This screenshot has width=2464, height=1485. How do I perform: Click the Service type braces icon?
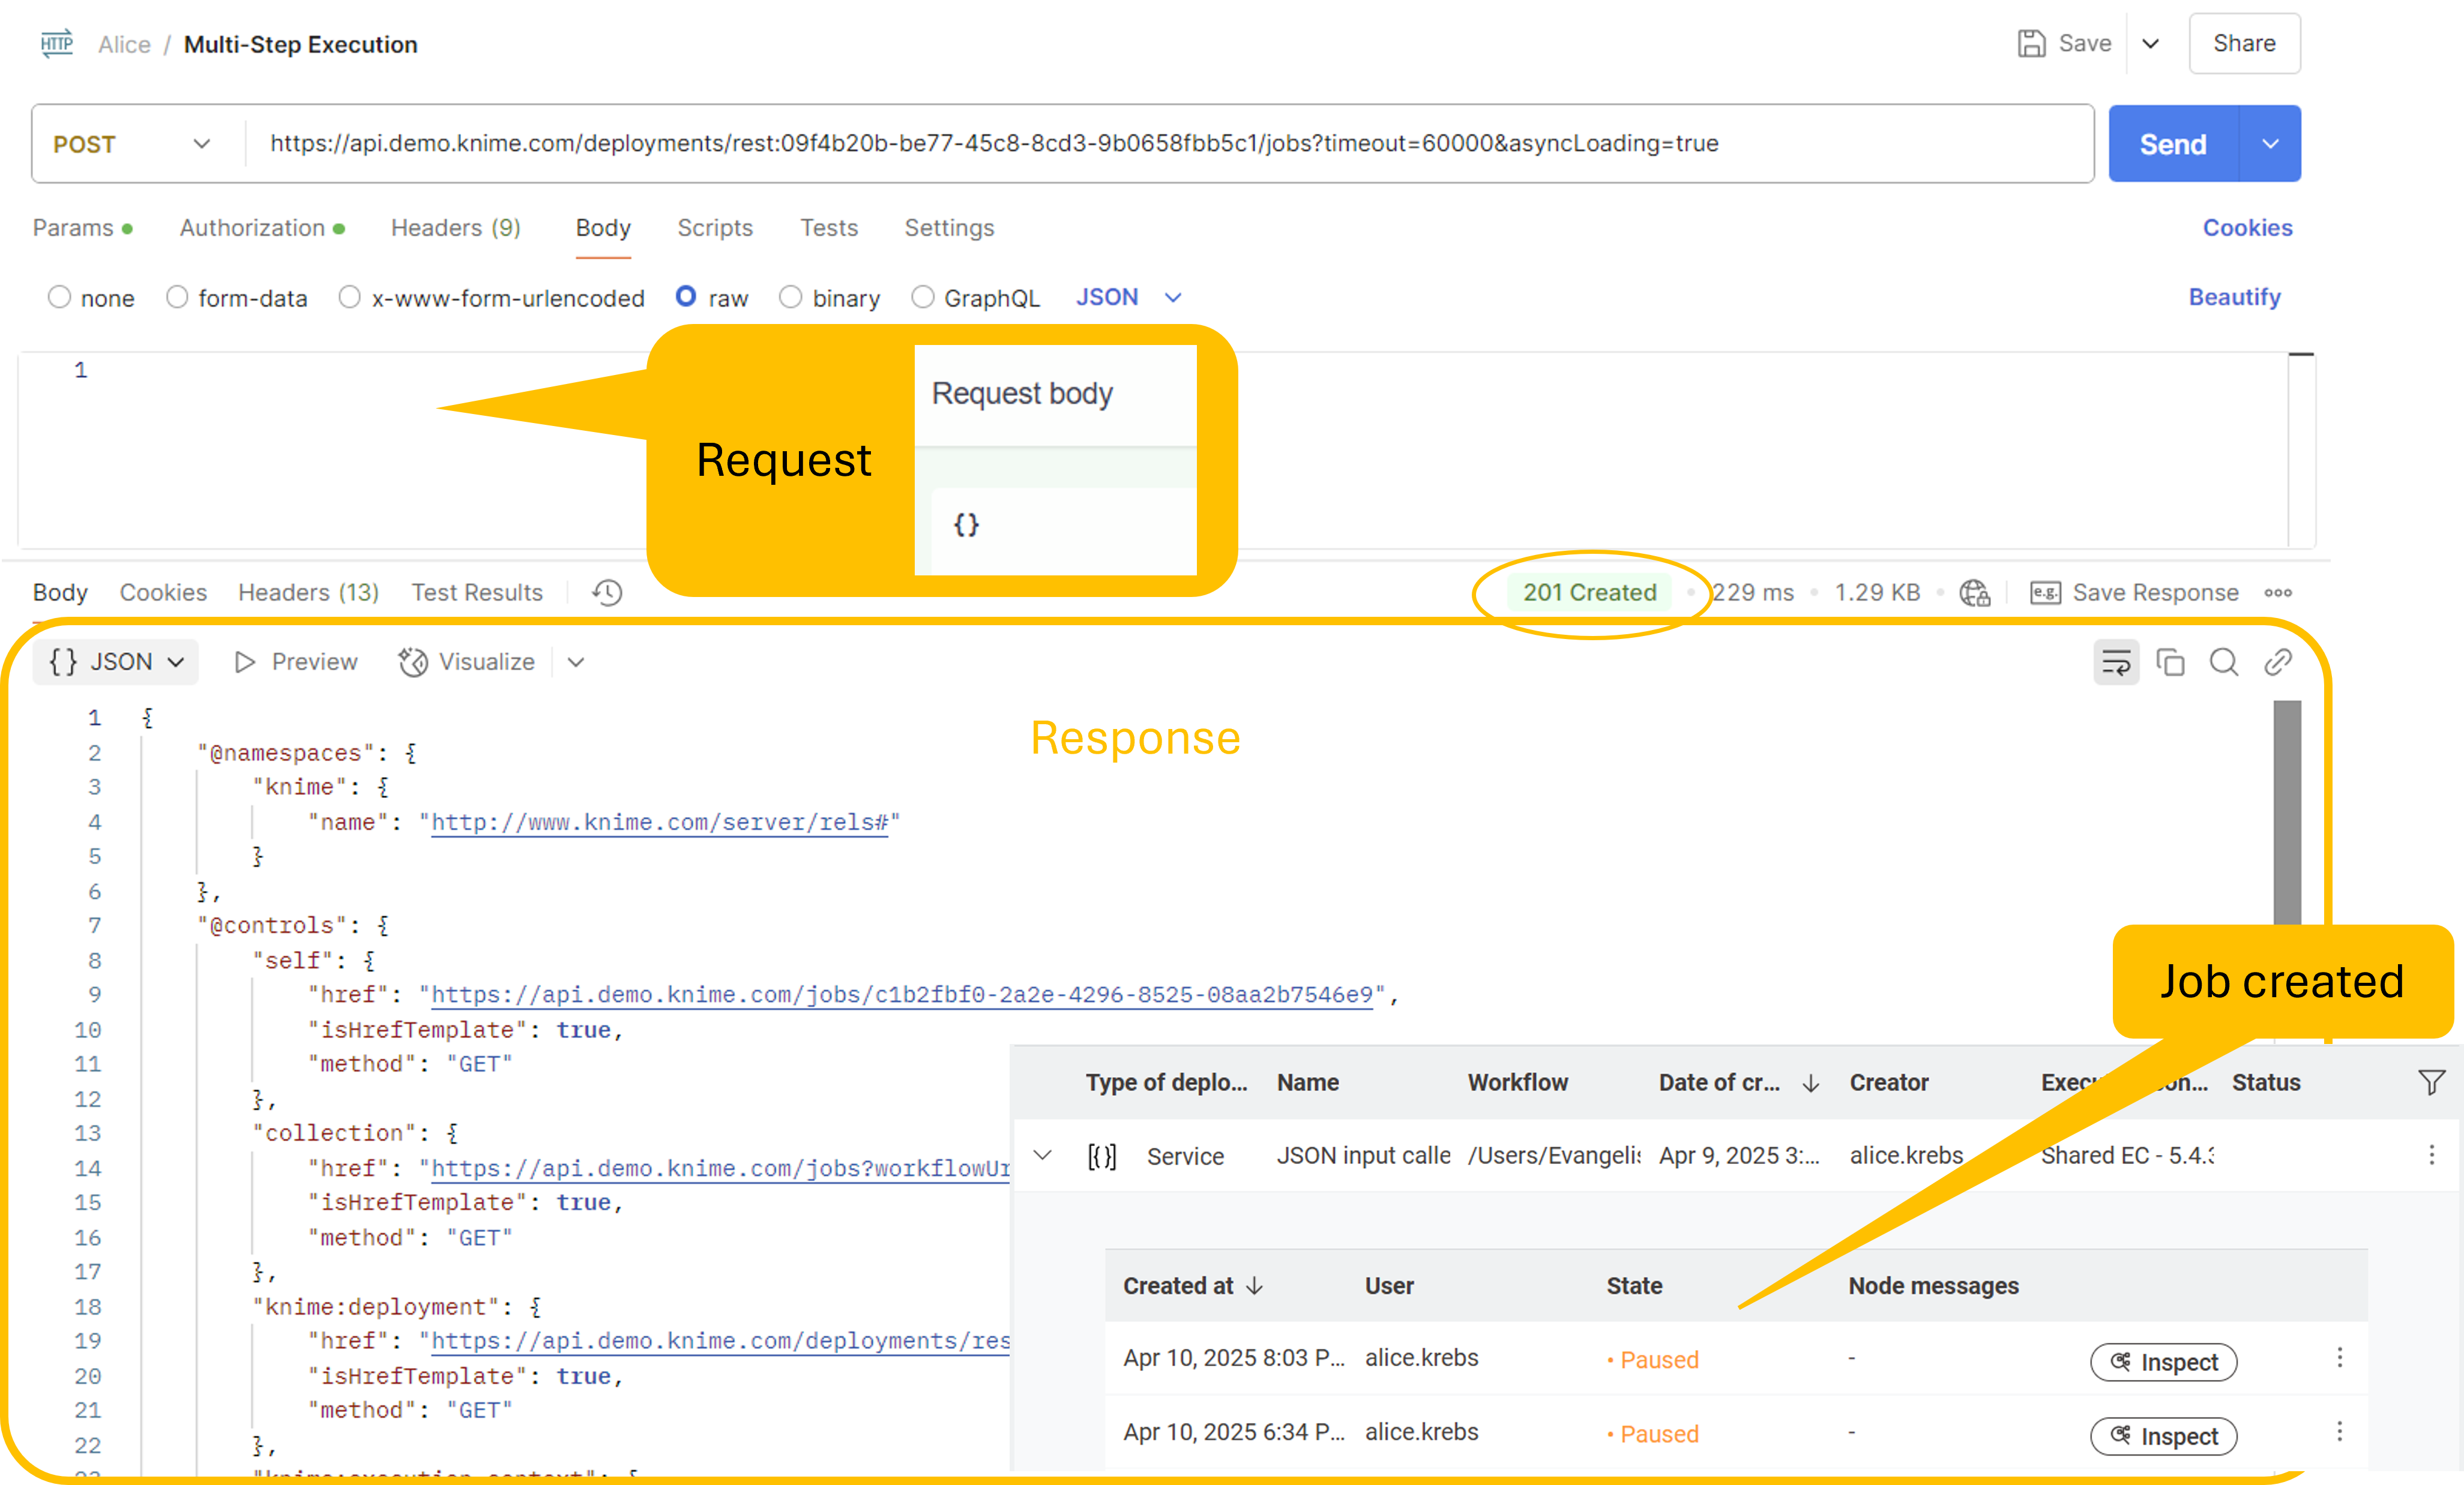(1102, 1156)
